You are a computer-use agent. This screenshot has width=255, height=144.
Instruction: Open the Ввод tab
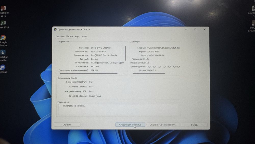pos(85,37)
